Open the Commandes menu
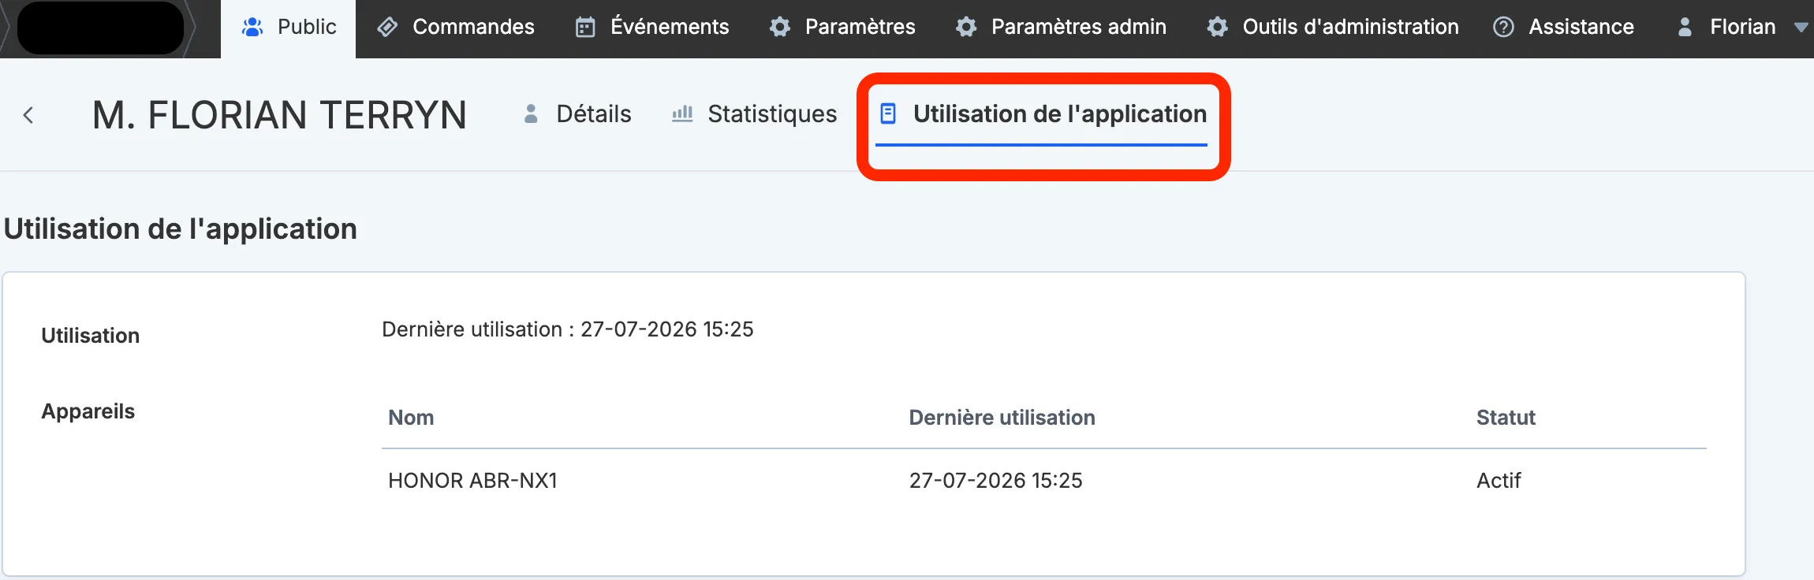The image size is (1814, 580). pyautogui.click(x=456, y=28)
